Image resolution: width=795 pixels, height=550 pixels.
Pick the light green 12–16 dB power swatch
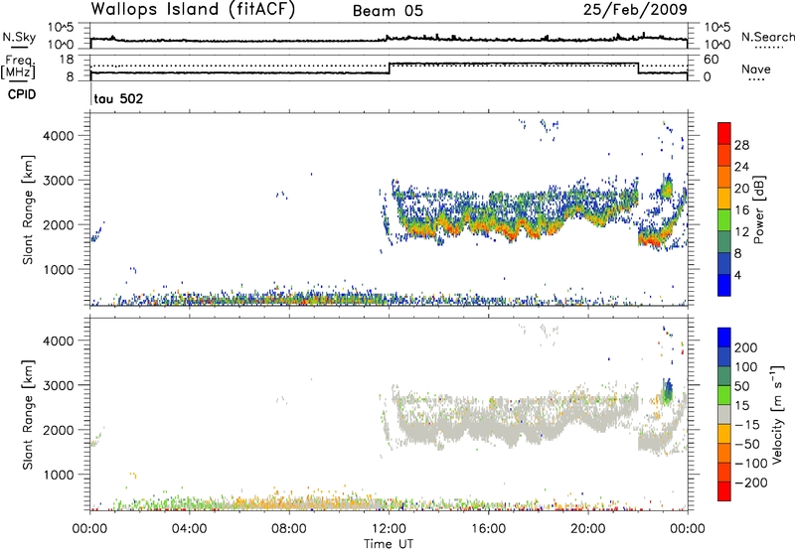tap(724, 220)
